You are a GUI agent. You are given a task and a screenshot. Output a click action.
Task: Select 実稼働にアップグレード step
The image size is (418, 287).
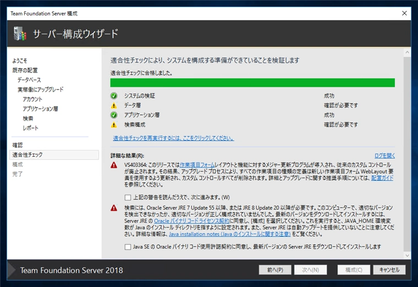pos(41,90)
